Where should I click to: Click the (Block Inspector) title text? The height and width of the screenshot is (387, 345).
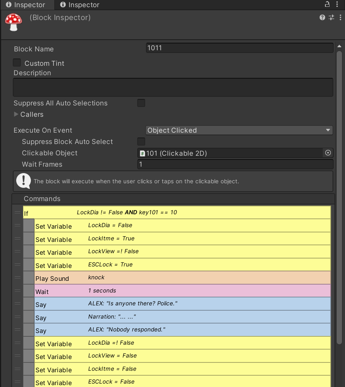pyautogui.click(x=60, y=17)
